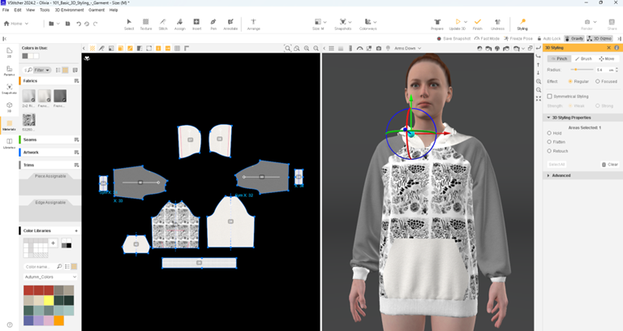Viewport: 623px width, 331px height.
Task: Select the Focused effect radio button
Action: point(599,81)
